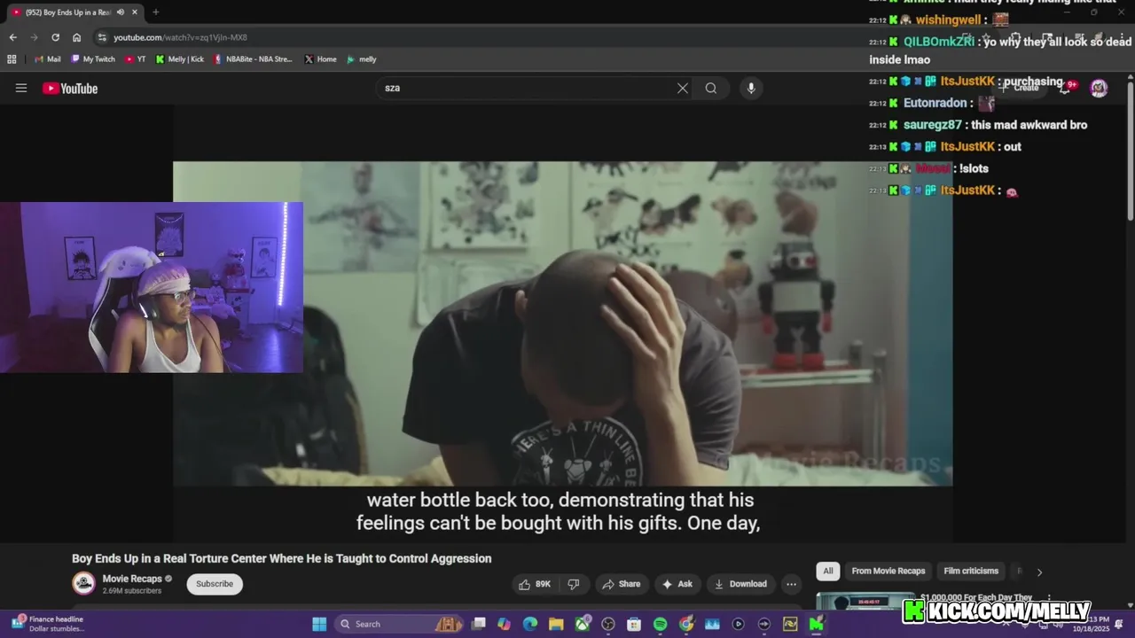
Task: Open the Finance headline widget on taskbar
Action: point(49,624)
